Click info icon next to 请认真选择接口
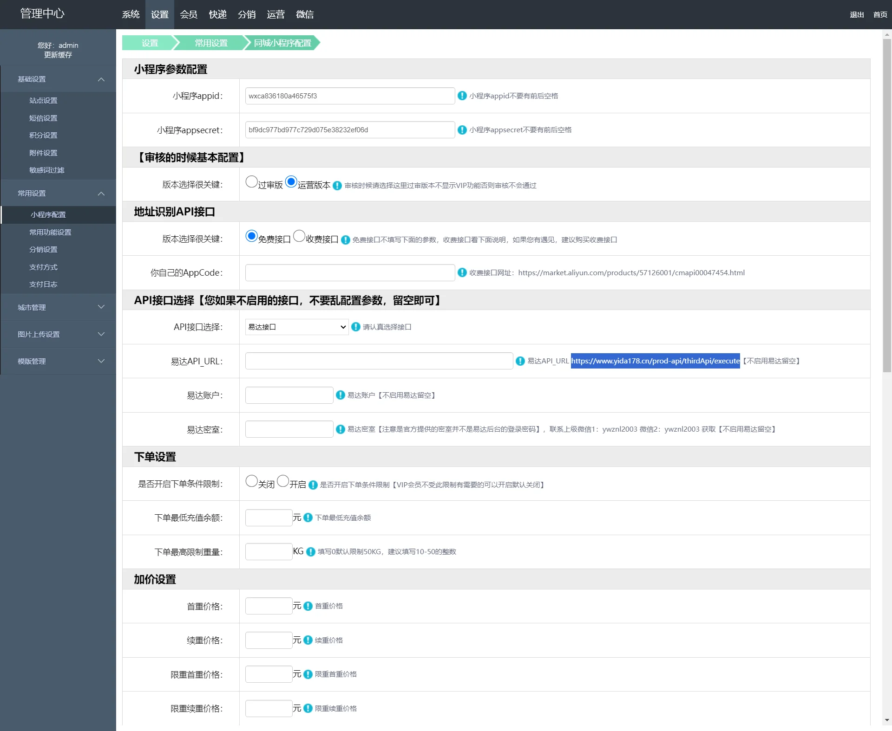 (356, 327)
